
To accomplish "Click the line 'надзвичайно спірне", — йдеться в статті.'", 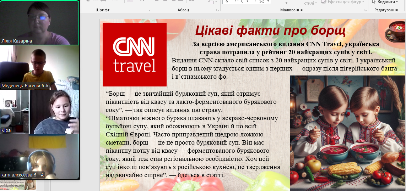I will [x=165, y=175].
